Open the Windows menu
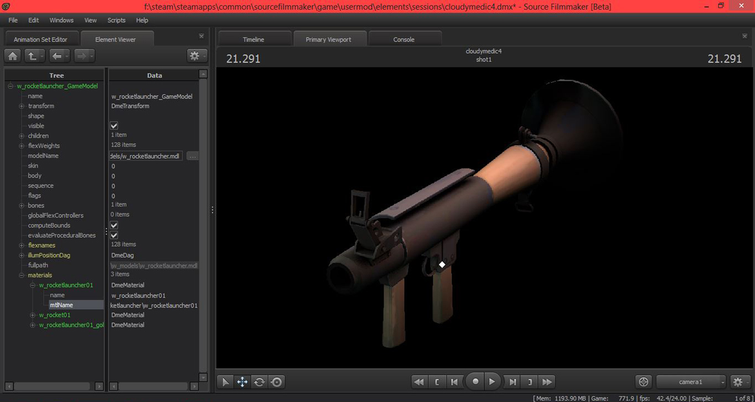This screenshot has height=402, width=755. pyautogui.click(x=61, y=20)
